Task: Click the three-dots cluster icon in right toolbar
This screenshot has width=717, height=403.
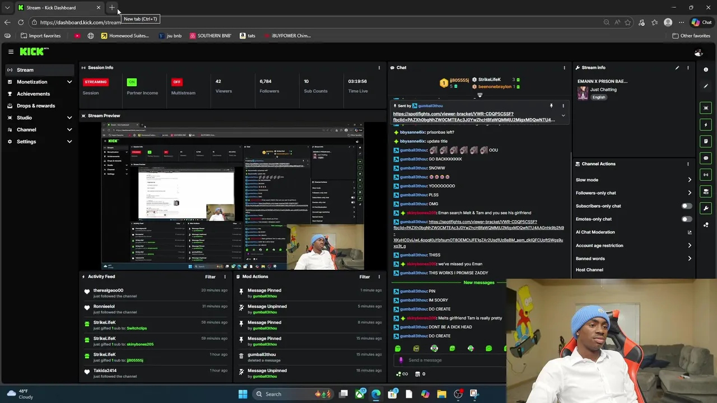Action: point(706,225)
